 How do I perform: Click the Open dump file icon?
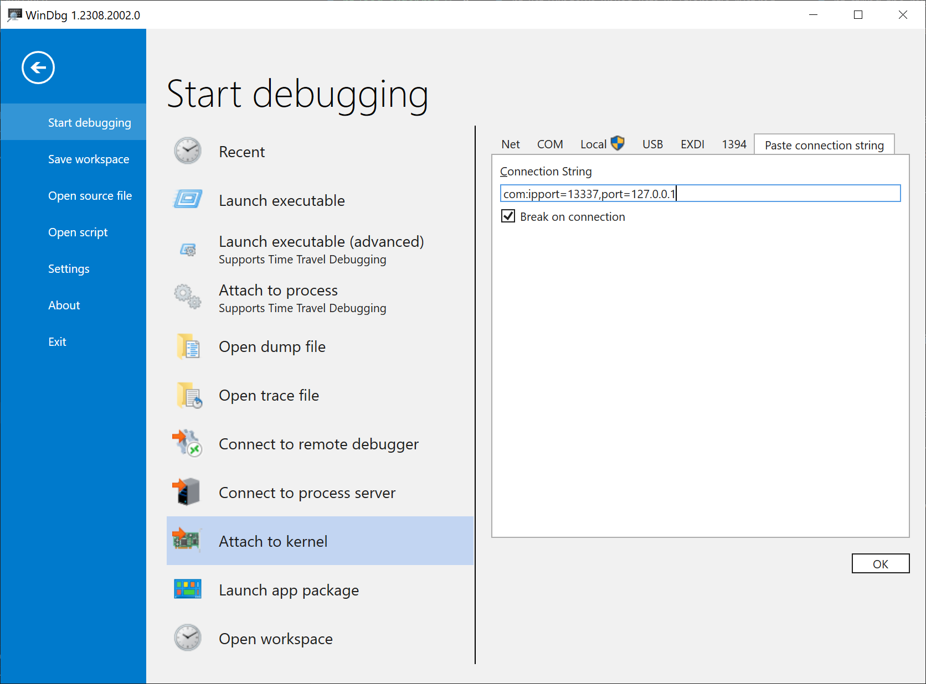[x=188, y=347]
